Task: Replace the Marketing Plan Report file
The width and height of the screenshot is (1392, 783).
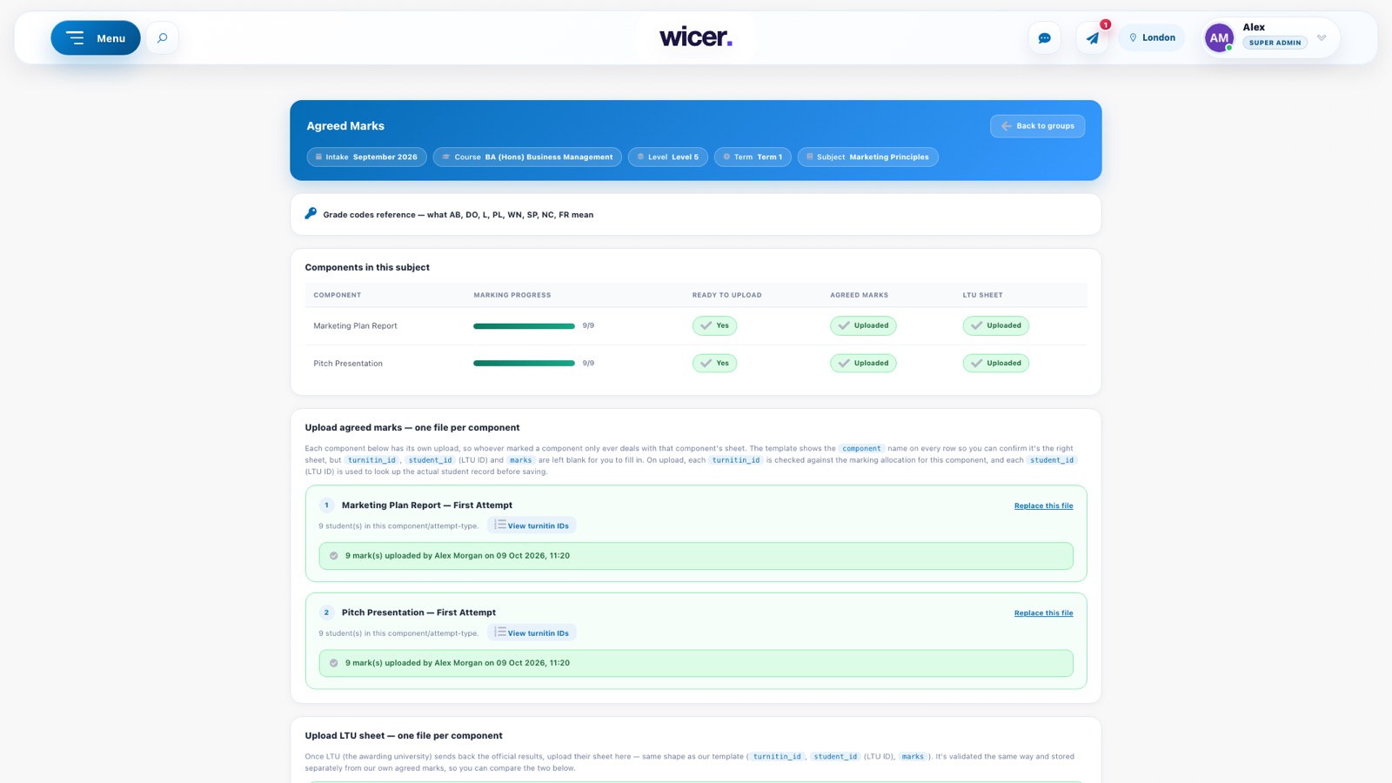Action: tap(1043, 506)
